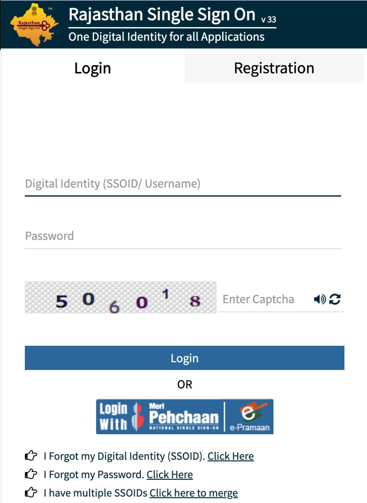Open Login with Meri Pehchaan

pos(184,416)
